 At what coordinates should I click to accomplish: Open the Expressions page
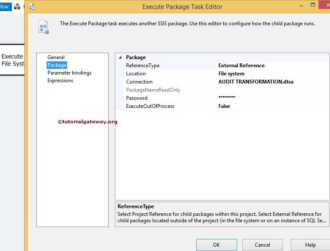[x=60, y=81]
